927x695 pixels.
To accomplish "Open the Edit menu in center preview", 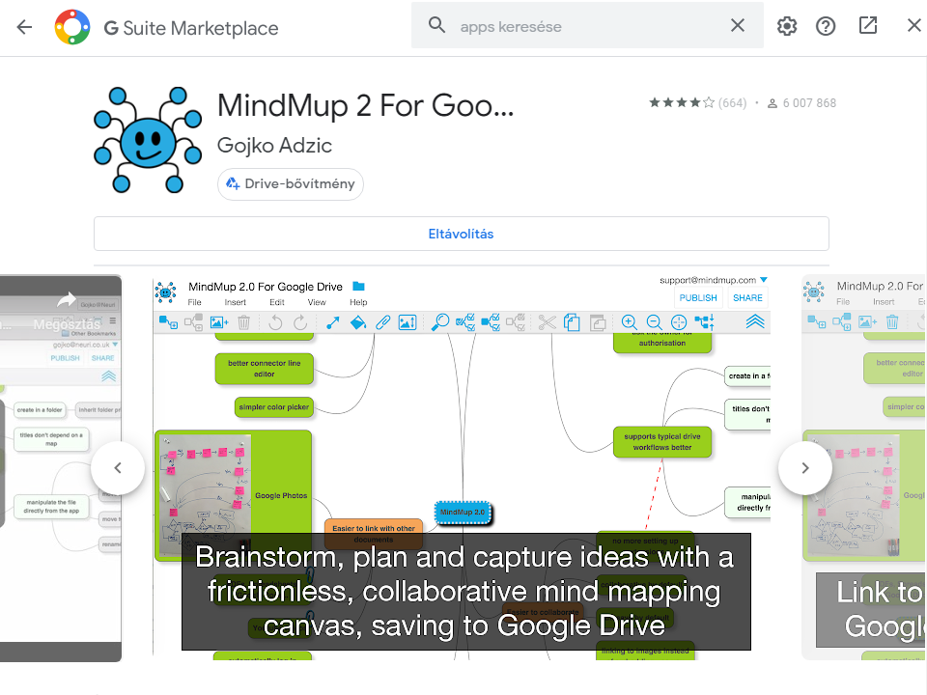I will [x=277, y=302].
